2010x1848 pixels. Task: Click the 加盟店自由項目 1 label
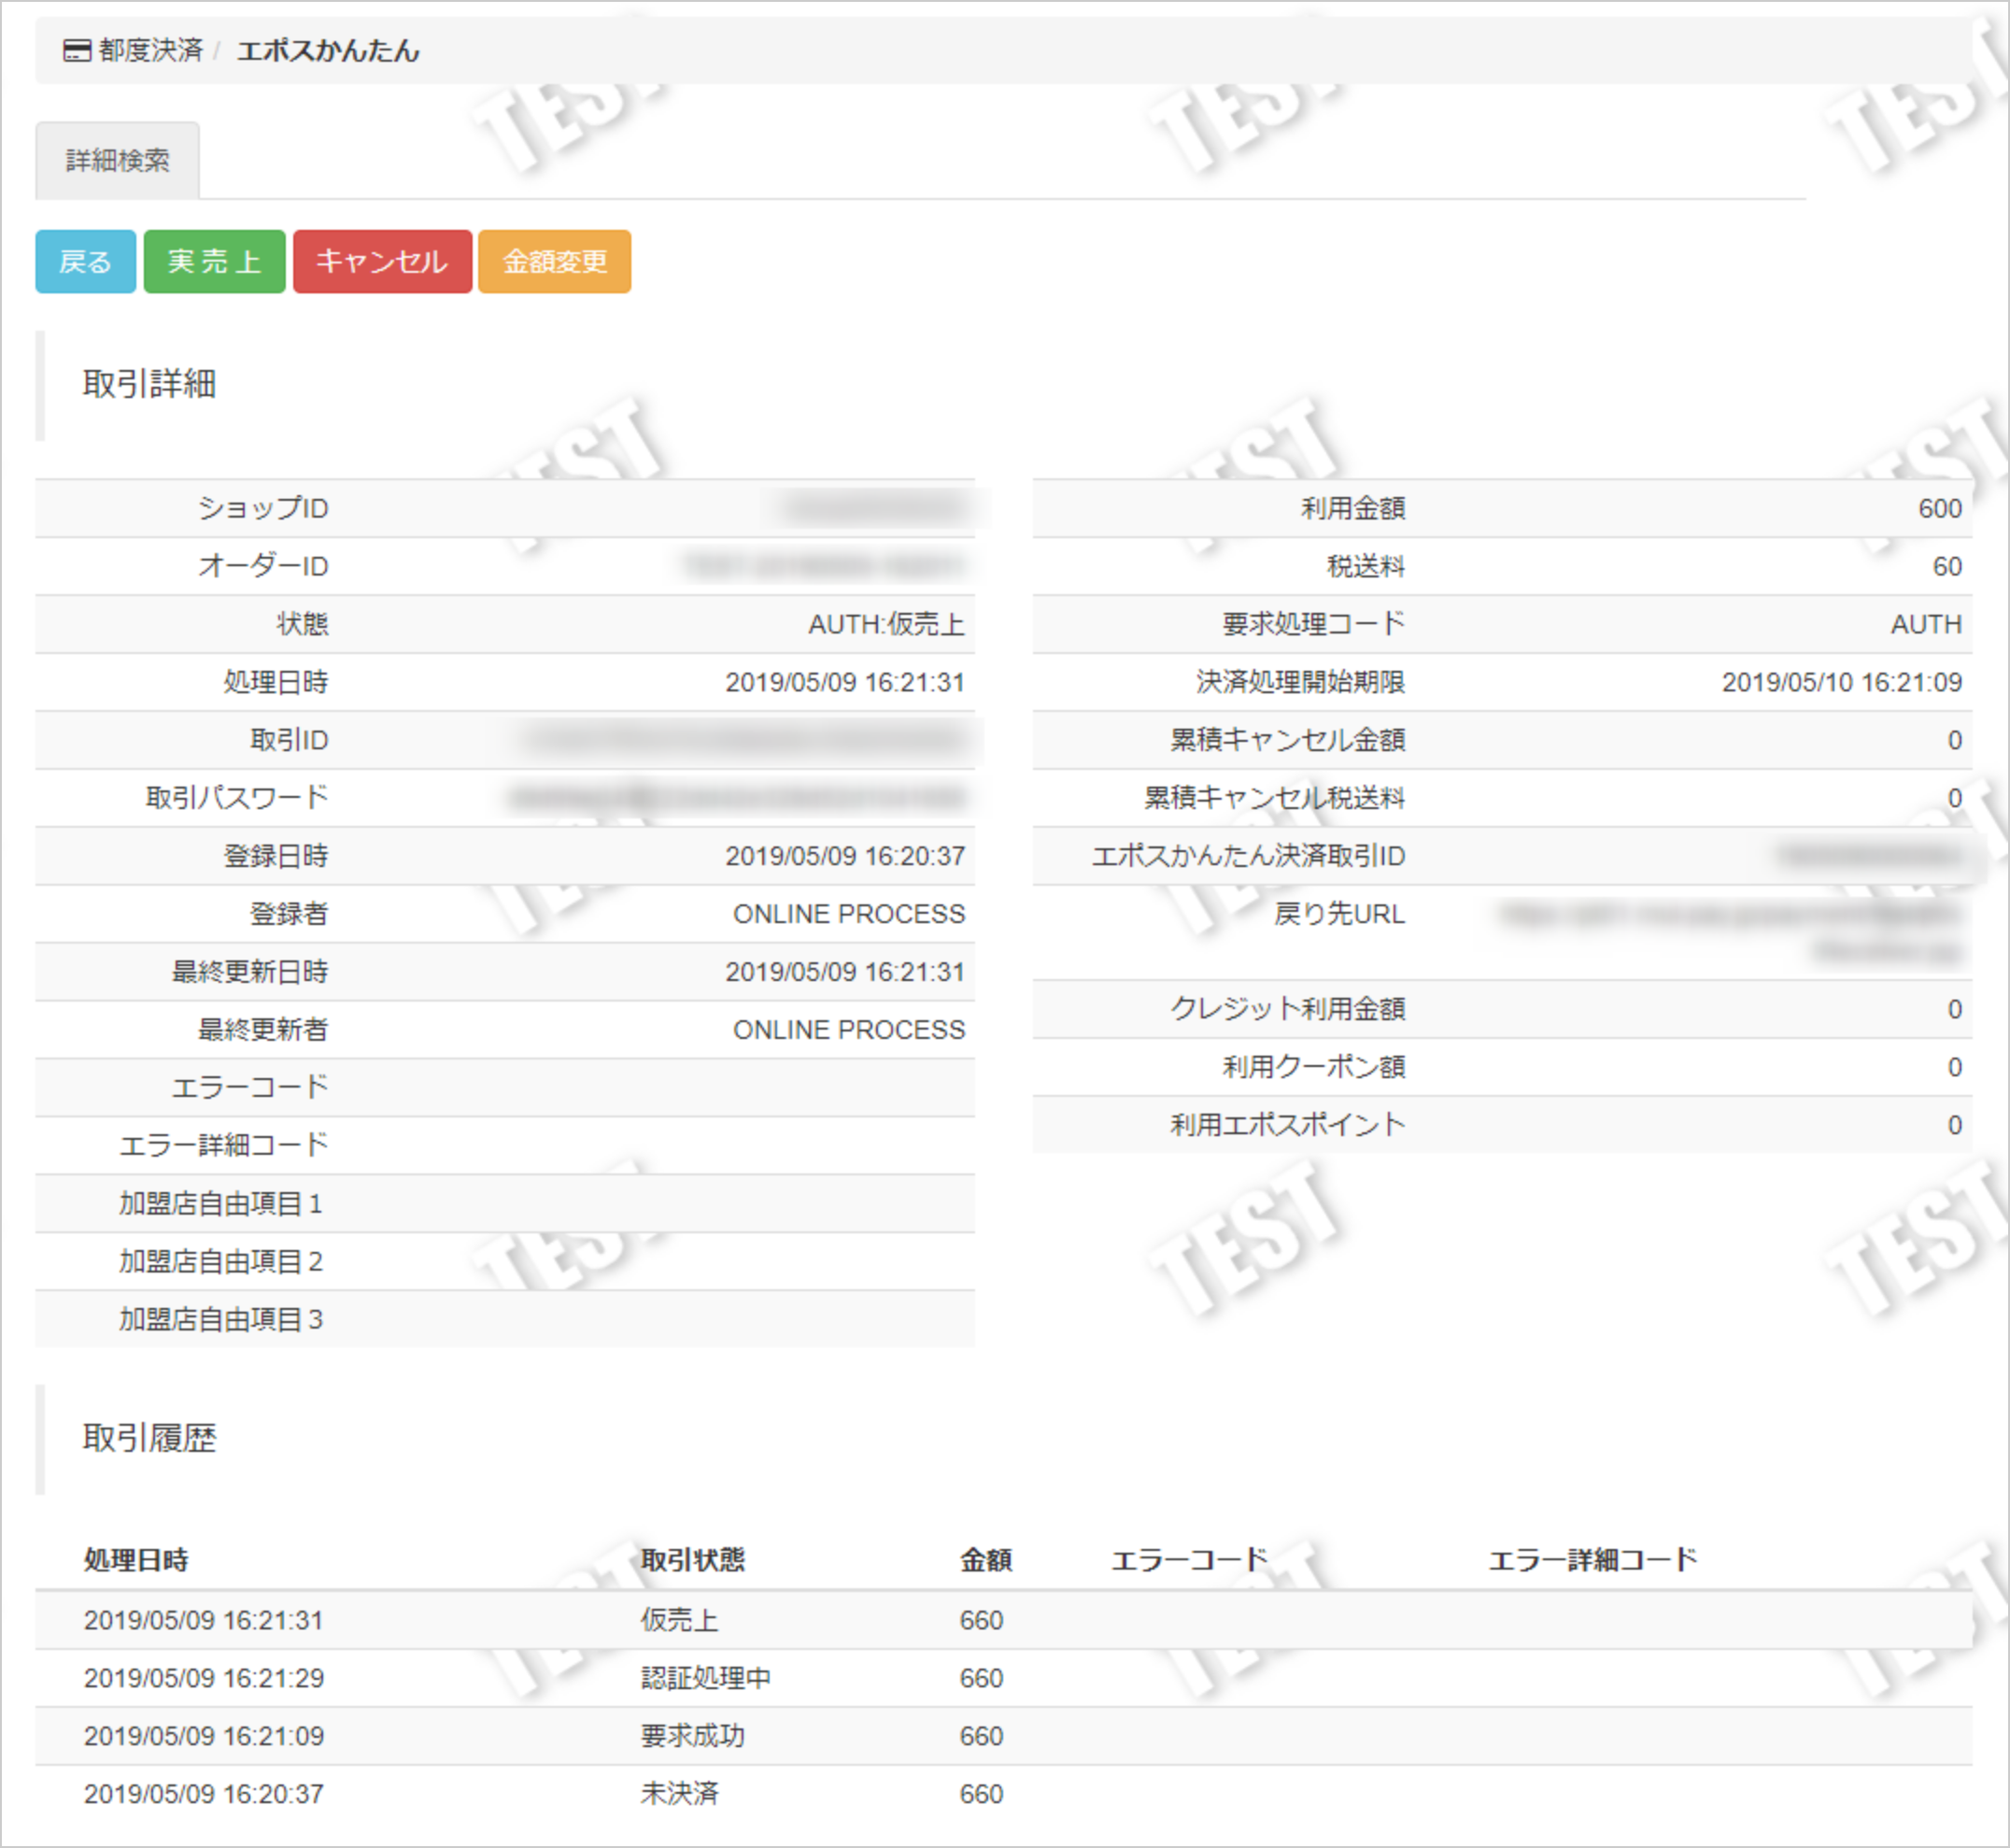[220, 1203]
